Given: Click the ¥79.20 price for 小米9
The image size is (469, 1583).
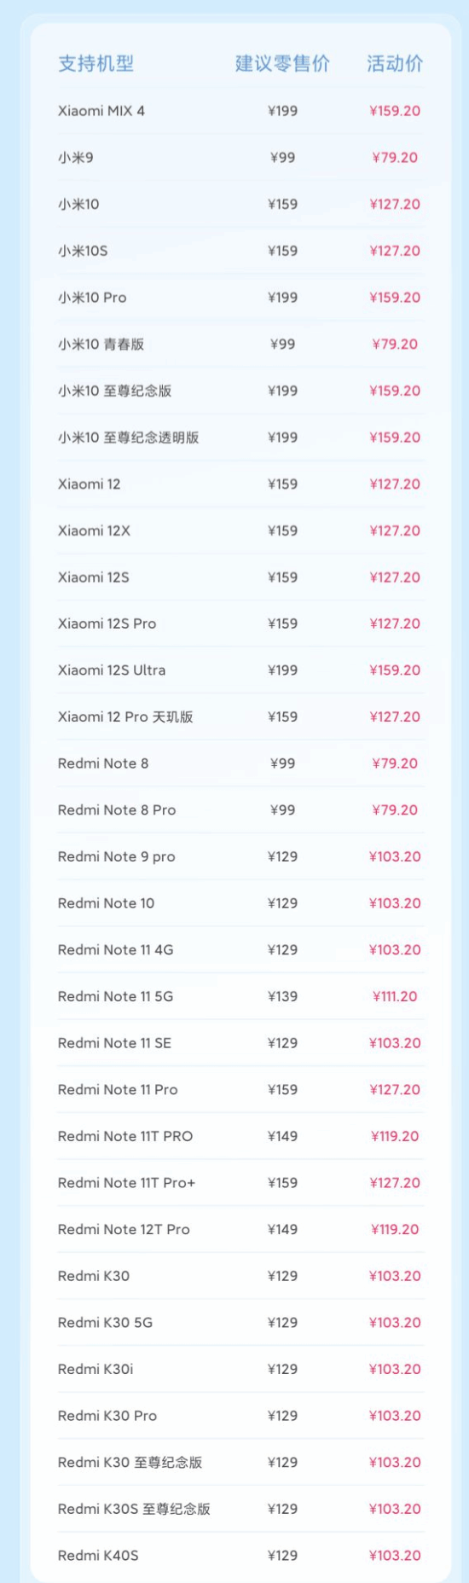Looking at the screenshot, I should coord(395,158).
